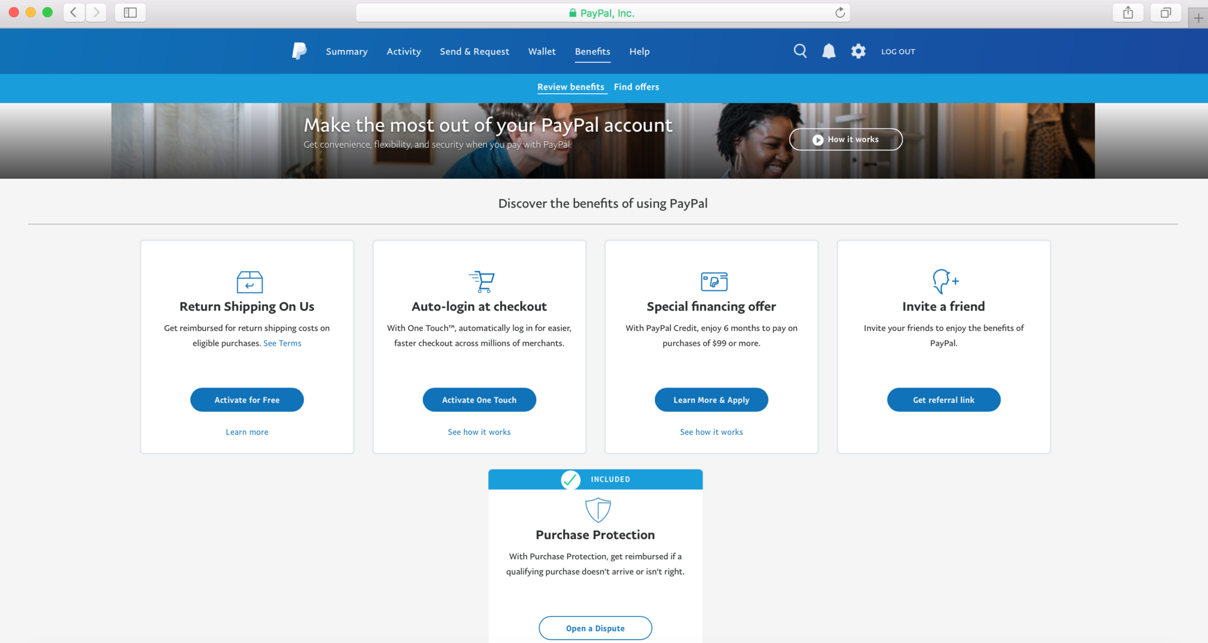Switch to the Find offers tab
The width and height of the screenshot is (1208, 643).
pos(636,87)
